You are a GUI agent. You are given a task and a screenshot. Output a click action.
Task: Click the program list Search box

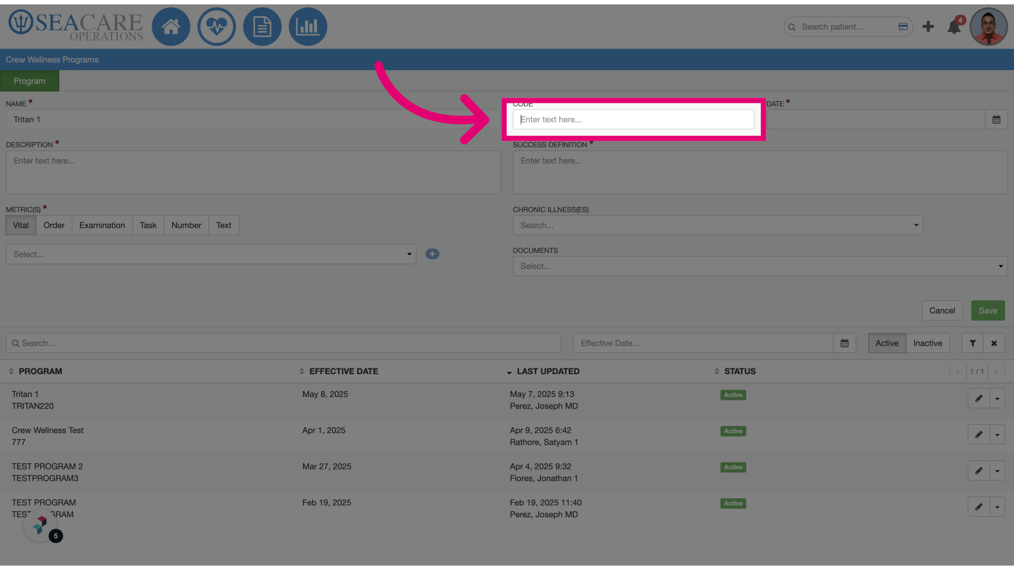coord(283,343)
